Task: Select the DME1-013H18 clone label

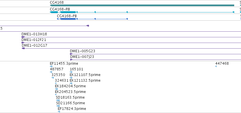Action: pos(34,34)
